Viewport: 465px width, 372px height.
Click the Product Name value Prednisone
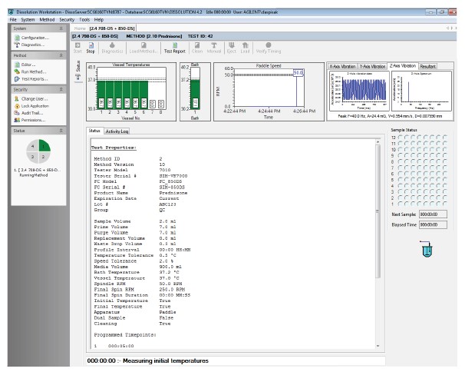[173, 193]
